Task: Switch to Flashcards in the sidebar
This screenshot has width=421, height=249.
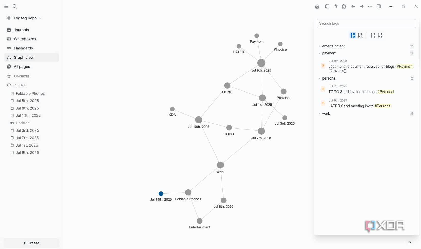Action: pyautogui.click(x=23, y=48)
